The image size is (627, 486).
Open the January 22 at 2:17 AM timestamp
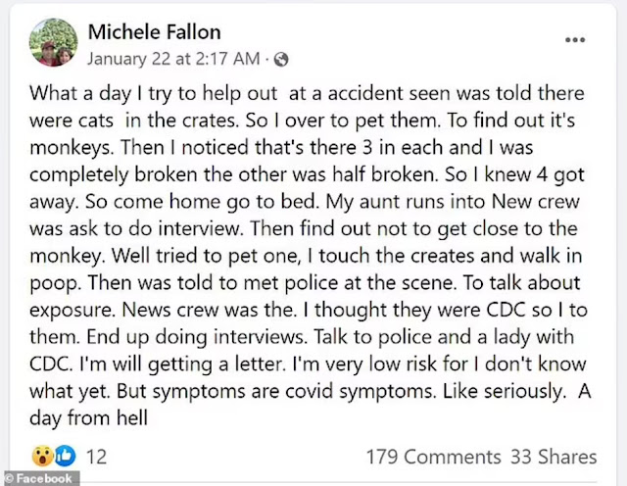coord(174,59)
